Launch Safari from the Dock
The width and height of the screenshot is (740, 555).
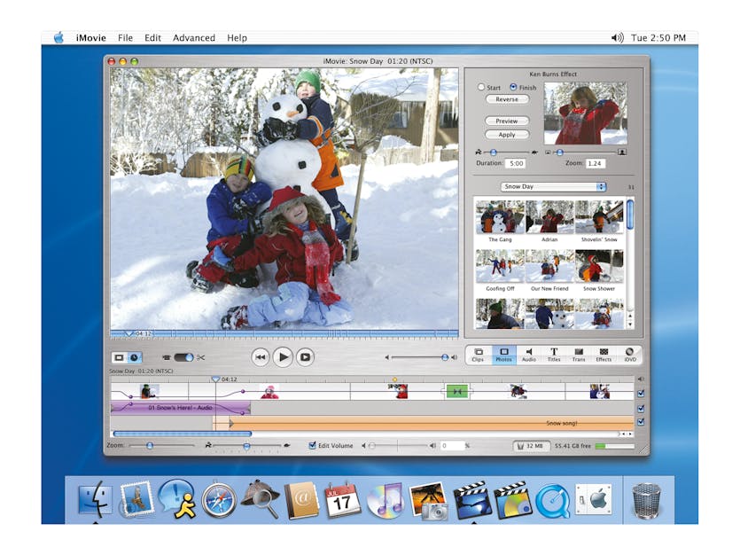click(x=217, y=501)
